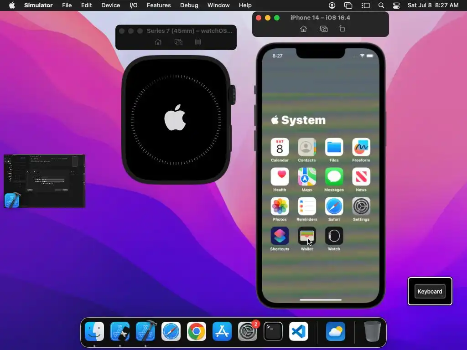Open the News app icon
The image size is (467, 350).
(x=361, y=176)
